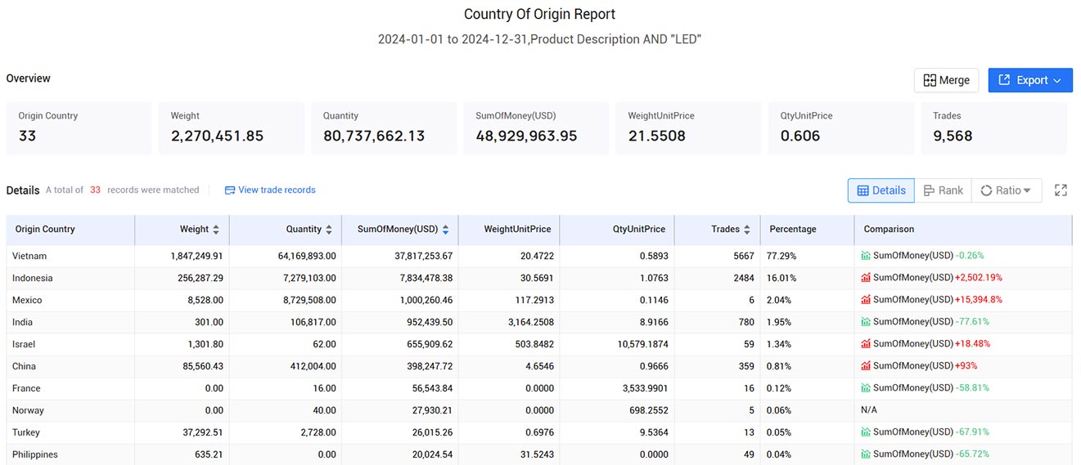Sort by SumOfMoney(USD) column arrows
1081x465 pixels.
tap(445, 230)
